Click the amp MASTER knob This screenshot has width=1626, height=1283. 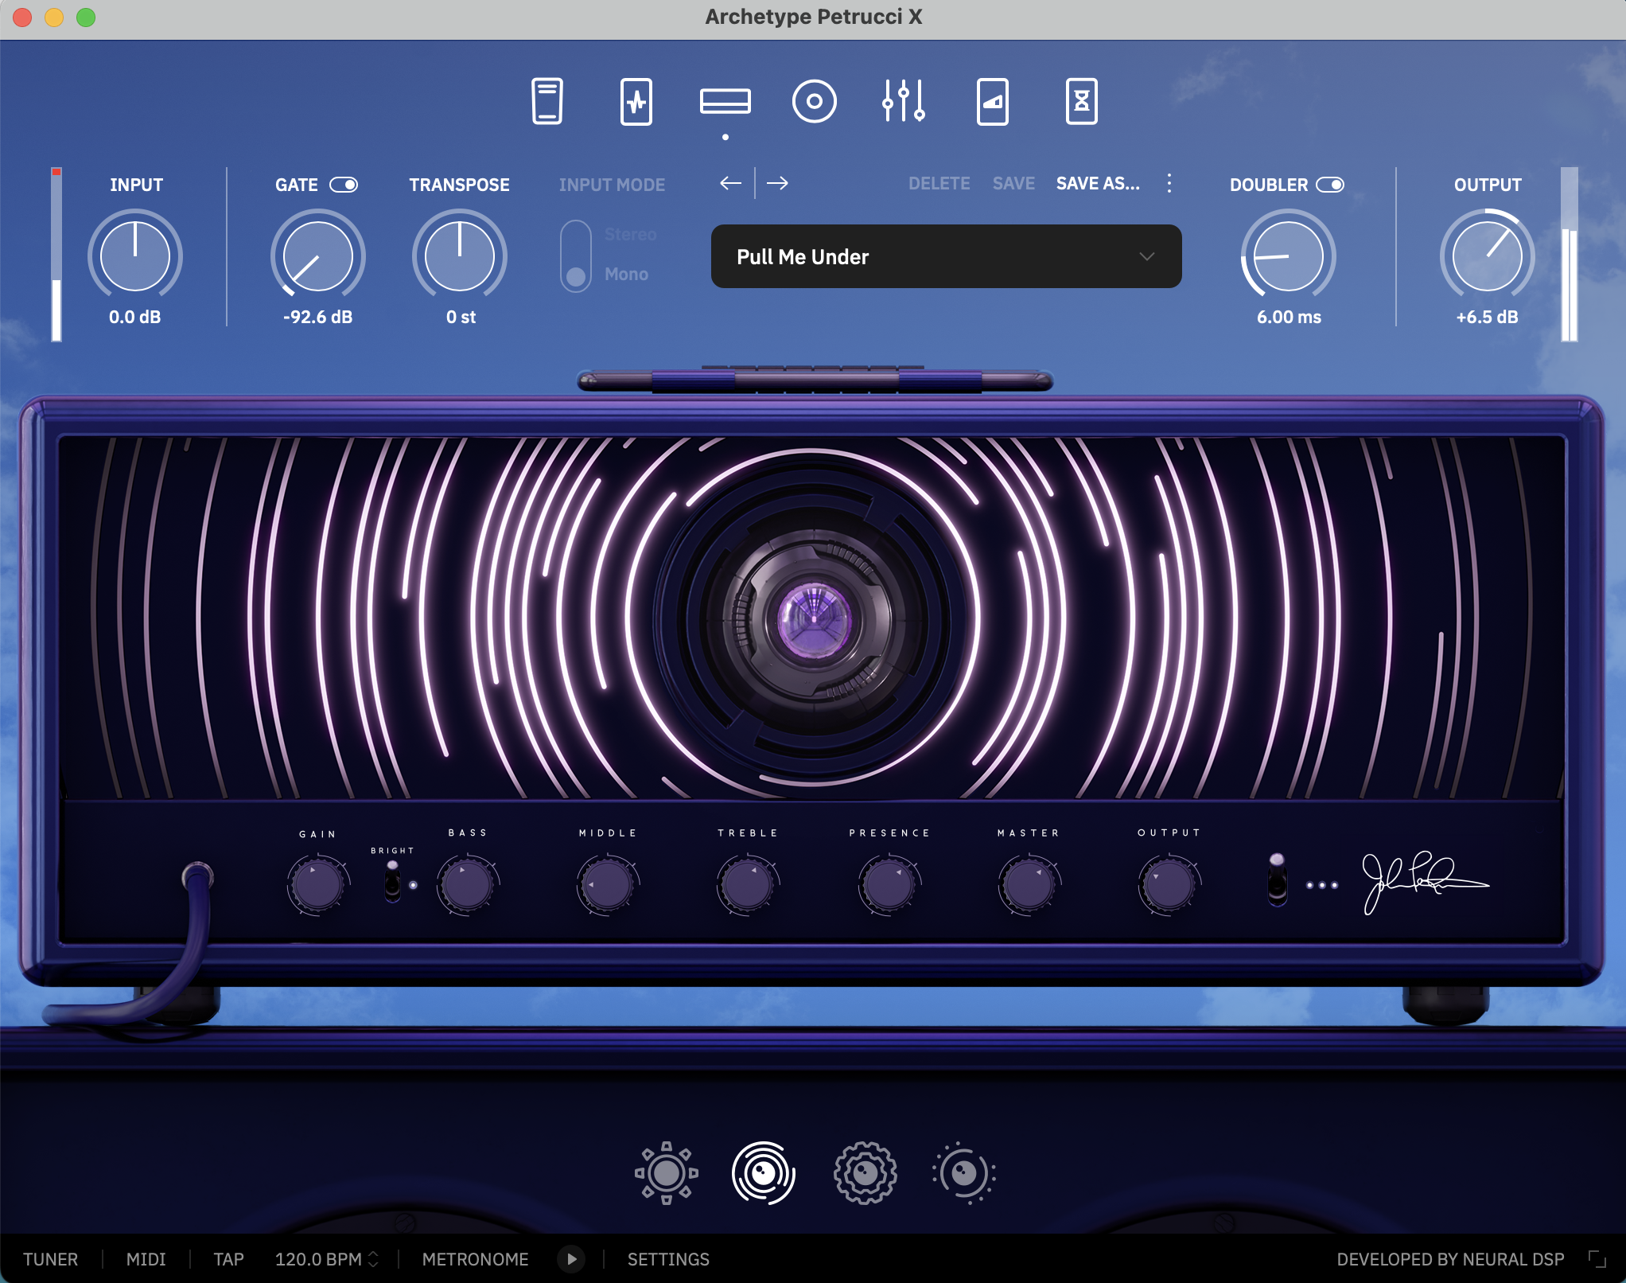(1029, 884)
